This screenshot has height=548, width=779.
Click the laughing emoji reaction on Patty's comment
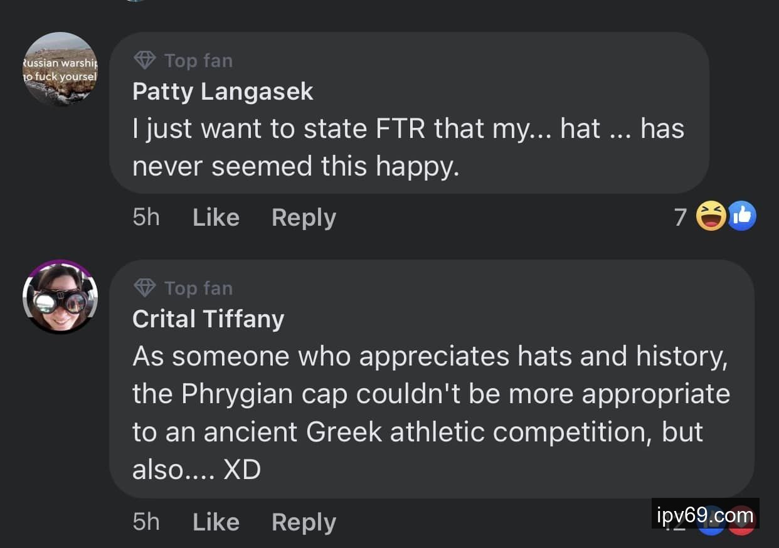(x=711, y=217)
